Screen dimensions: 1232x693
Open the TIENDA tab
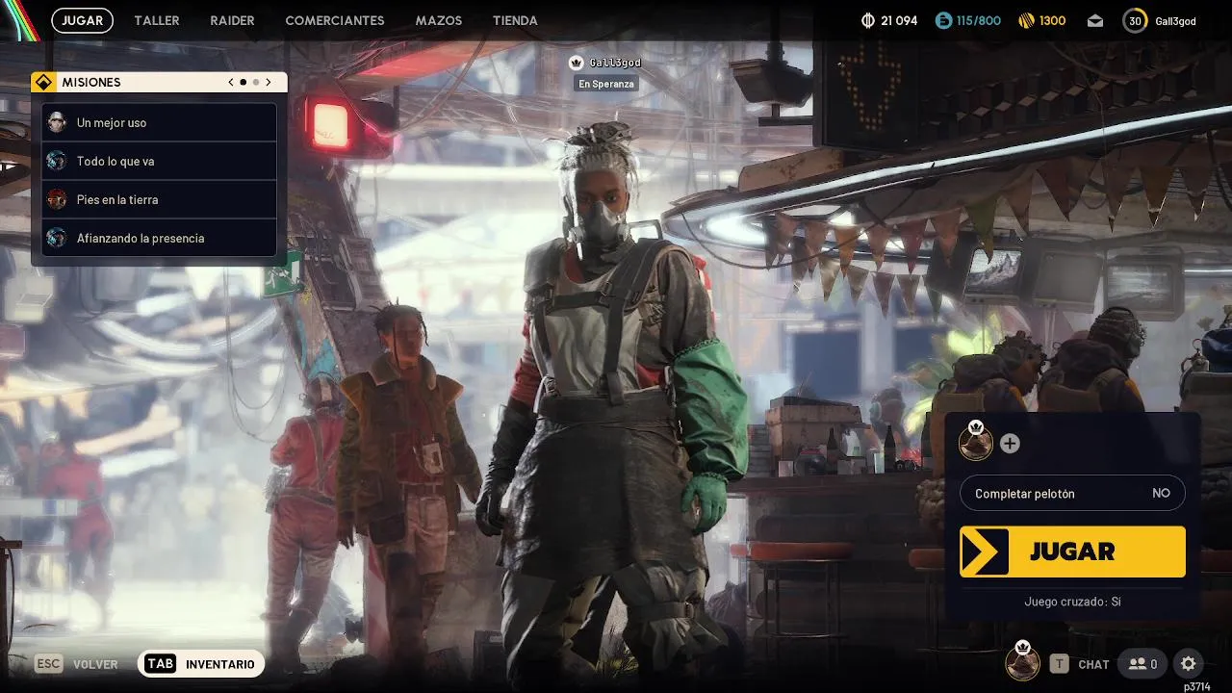[x=515, y=20]
